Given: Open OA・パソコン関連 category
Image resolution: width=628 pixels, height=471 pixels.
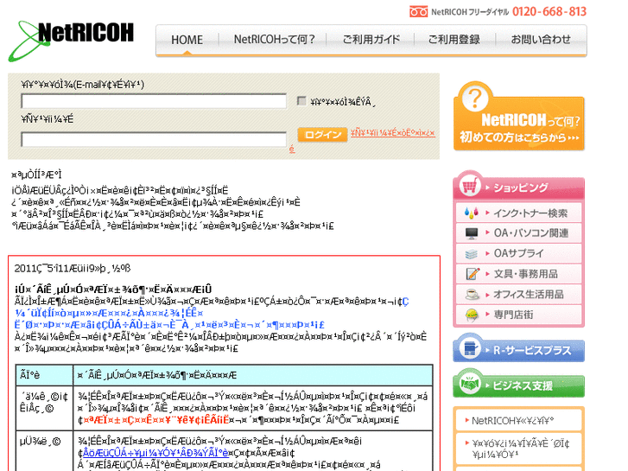Looking at the screenshot, I should 519,233.
